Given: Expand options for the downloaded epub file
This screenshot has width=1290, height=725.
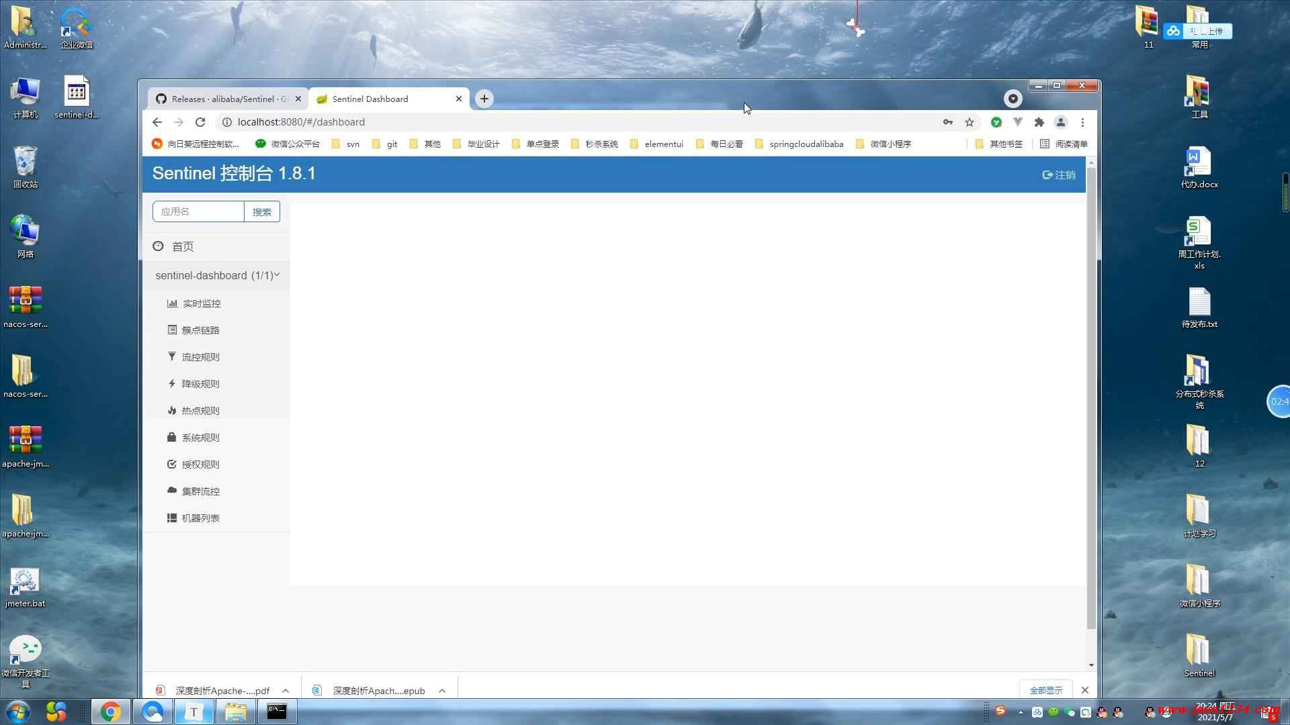Looking at the screenshot, I should tap(442, 690).
